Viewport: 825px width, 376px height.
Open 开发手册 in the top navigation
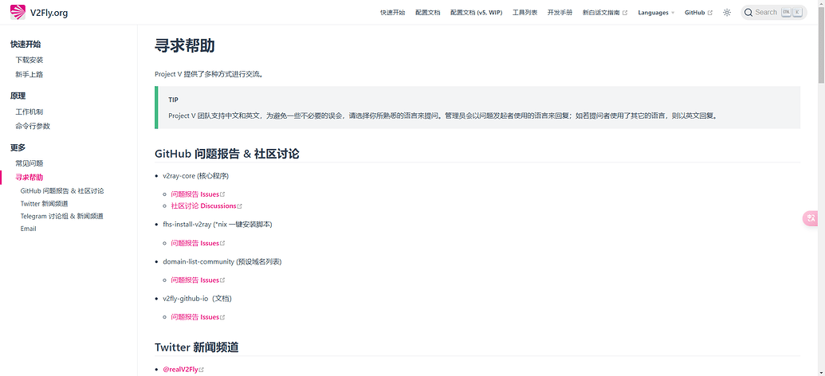[560, 13]
